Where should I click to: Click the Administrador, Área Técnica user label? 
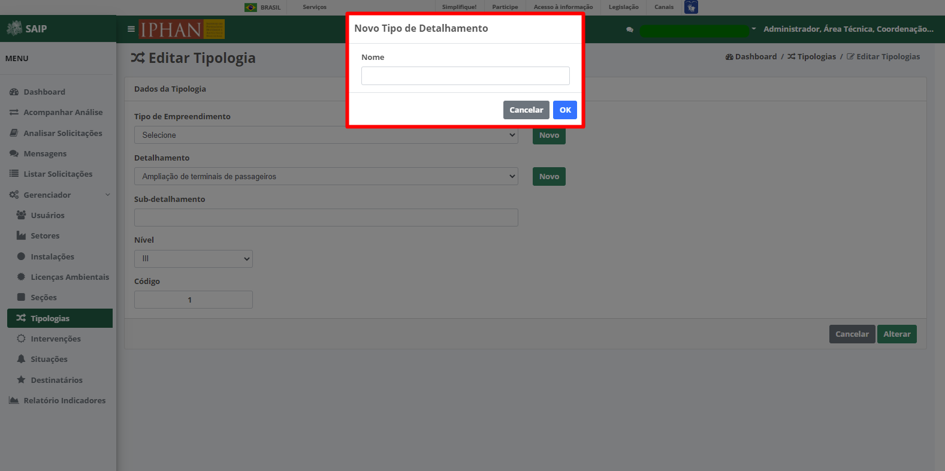(848, 29)
